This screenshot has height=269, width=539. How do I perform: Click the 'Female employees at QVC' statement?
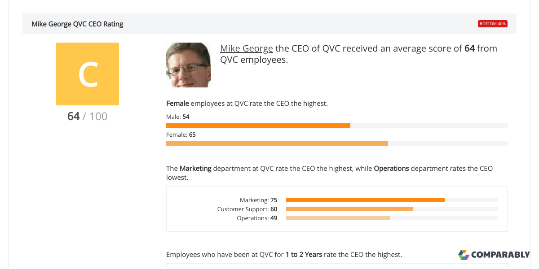point(247,103)
